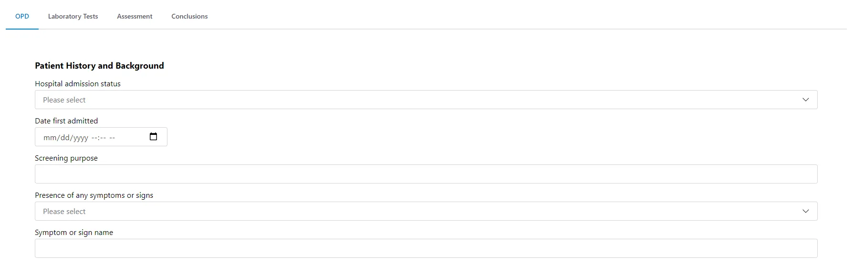Open the Assessment tab
The image size is (853, 275).
pyautogui.click(x=135, y=16)
